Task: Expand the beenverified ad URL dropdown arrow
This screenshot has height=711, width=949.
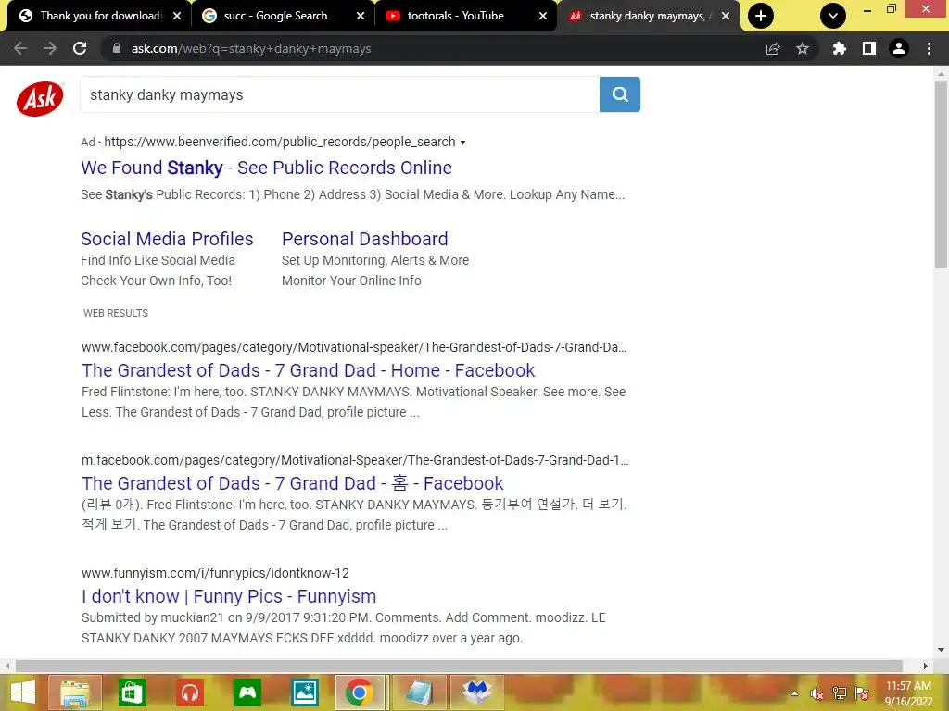Action: [463, 143]
